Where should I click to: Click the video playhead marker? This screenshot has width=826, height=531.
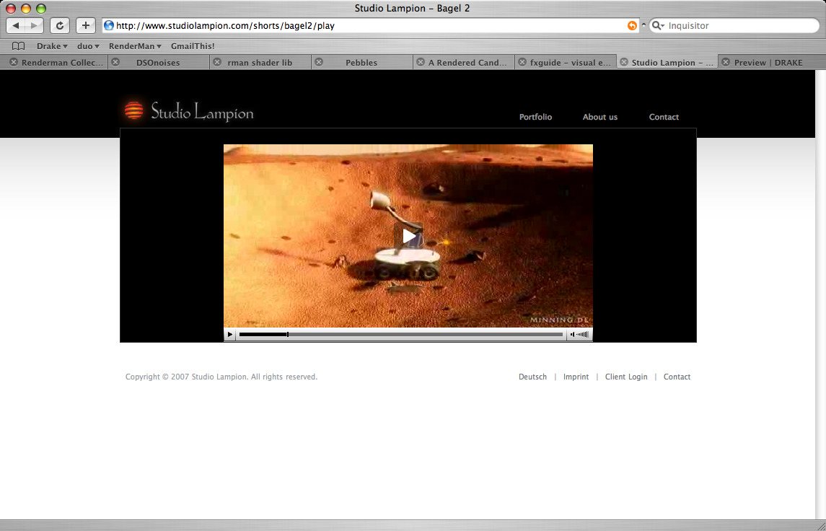[x=288, y=335]
